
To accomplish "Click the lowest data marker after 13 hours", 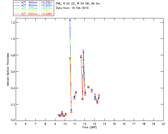I will click(x=97, y=103).
